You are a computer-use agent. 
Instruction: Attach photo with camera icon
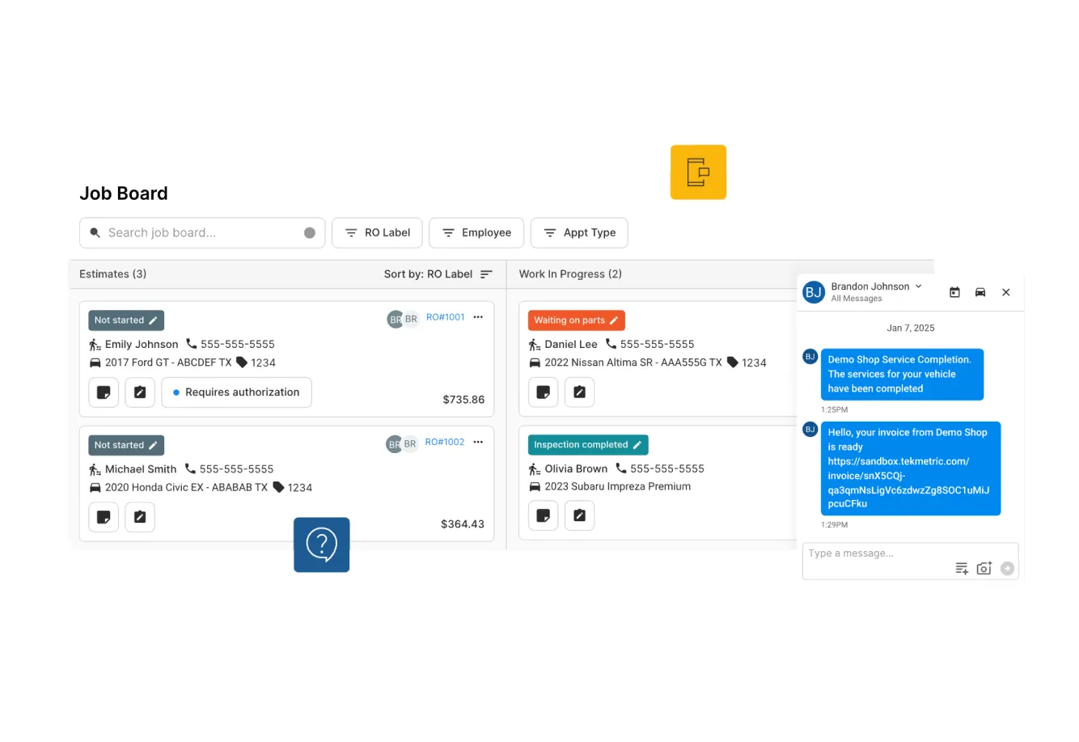pos(984,568)
